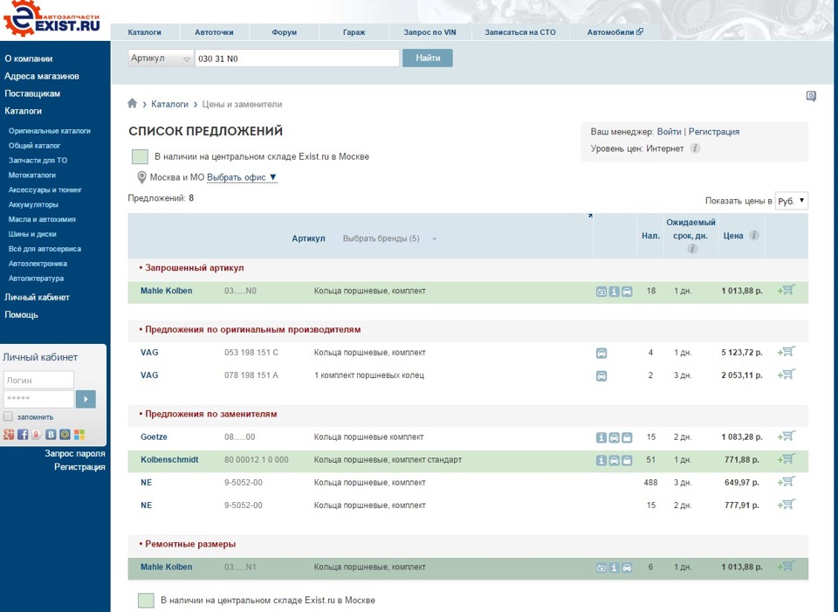The image size is (838, 612).
Task: Show car applicability for VAG 078 198 151 A
Action: 601,376
